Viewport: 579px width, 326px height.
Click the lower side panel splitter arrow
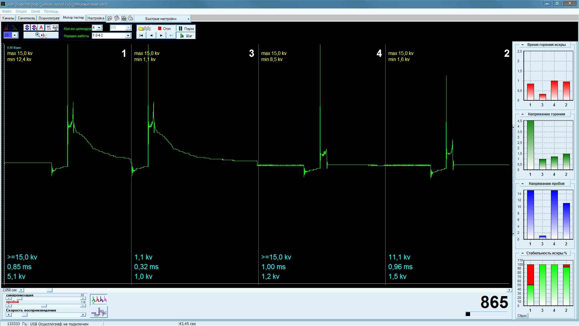tap(513, 234)
